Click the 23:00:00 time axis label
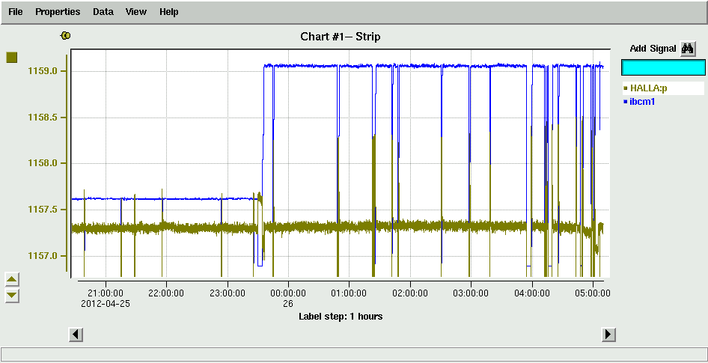The height and width of the screenshot is (363, 708). 227,293
